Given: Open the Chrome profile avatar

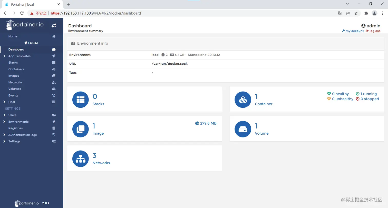Looking at the screenshot, I should tap(374, 13).
